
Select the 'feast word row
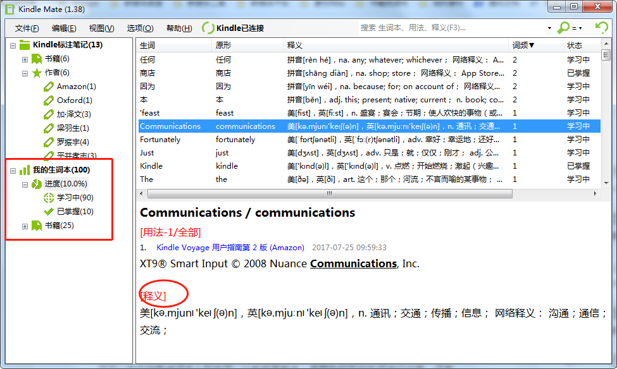pos(369,113)
